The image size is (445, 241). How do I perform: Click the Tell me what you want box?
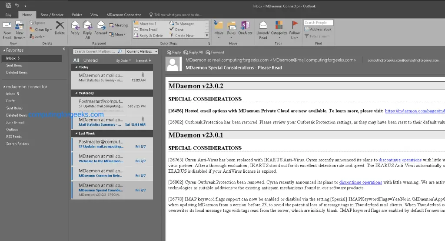pos(176,15)
